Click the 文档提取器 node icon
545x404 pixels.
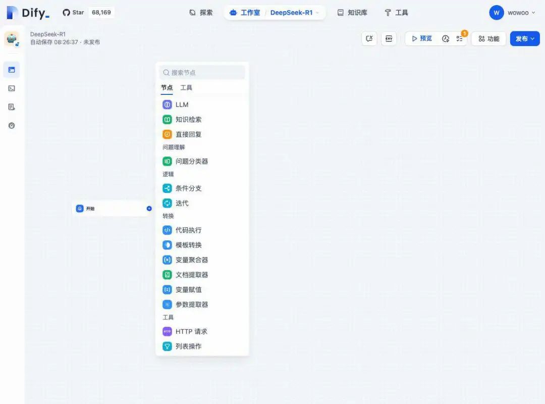click(167, 275)
